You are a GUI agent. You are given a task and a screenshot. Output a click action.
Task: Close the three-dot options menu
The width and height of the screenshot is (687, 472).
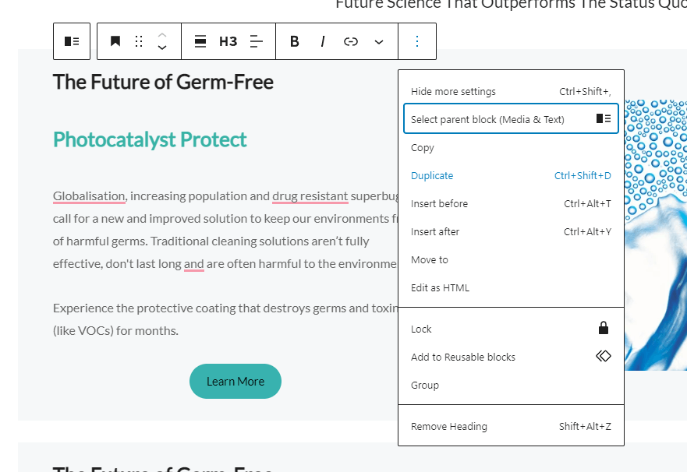point(417,41)
